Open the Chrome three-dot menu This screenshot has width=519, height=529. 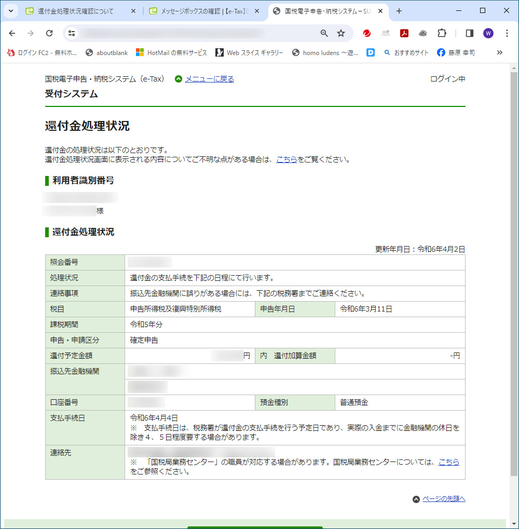(x=507, y=33)
